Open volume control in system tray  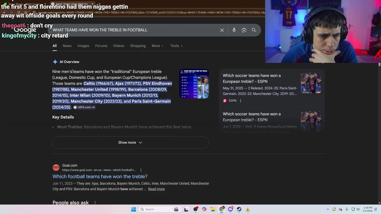tap(358, 209)
